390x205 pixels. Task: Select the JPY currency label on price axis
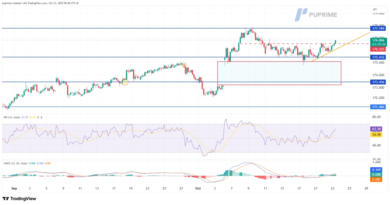pos(375,8)
